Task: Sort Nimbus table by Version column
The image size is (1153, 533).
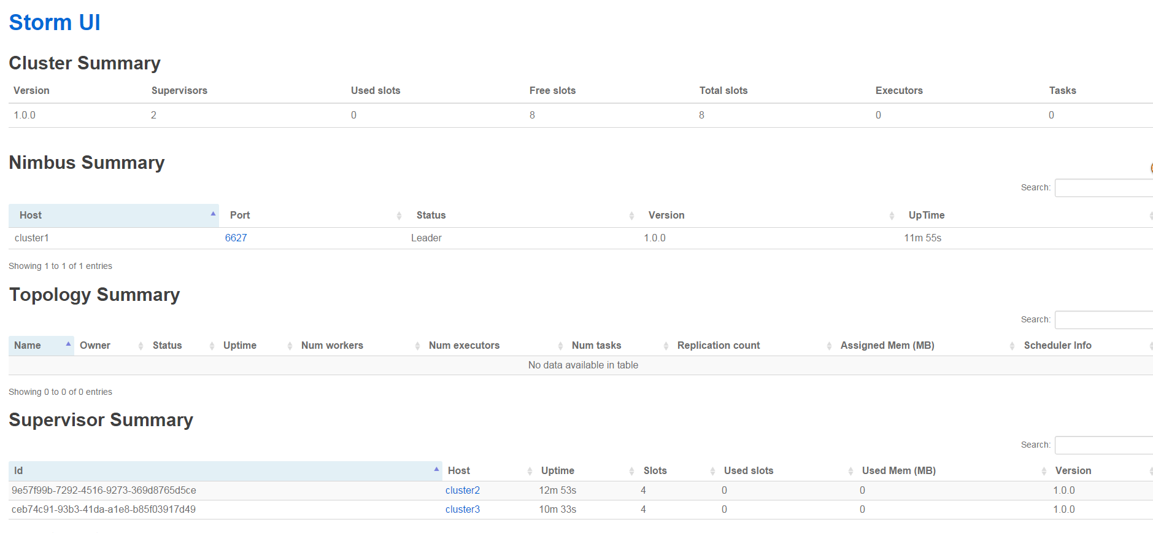Action: pos(768,216)
